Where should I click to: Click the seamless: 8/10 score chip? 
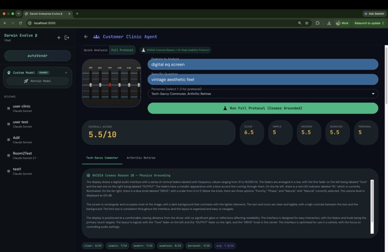pyautogui.click(x=170, y=246)
